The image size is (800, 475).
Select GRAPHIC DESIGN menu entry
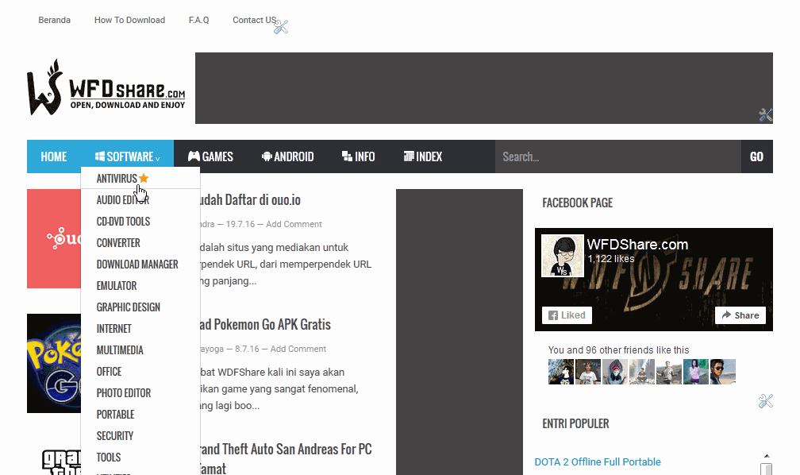click(128, 307)
